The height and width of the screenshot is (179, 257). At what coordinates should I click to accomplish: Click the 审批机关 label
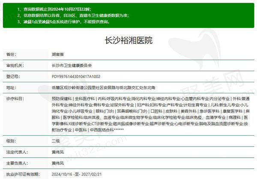(15, 66)
